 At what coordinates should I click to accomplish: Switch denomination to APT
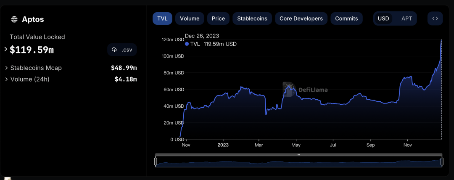click(406, 19)
